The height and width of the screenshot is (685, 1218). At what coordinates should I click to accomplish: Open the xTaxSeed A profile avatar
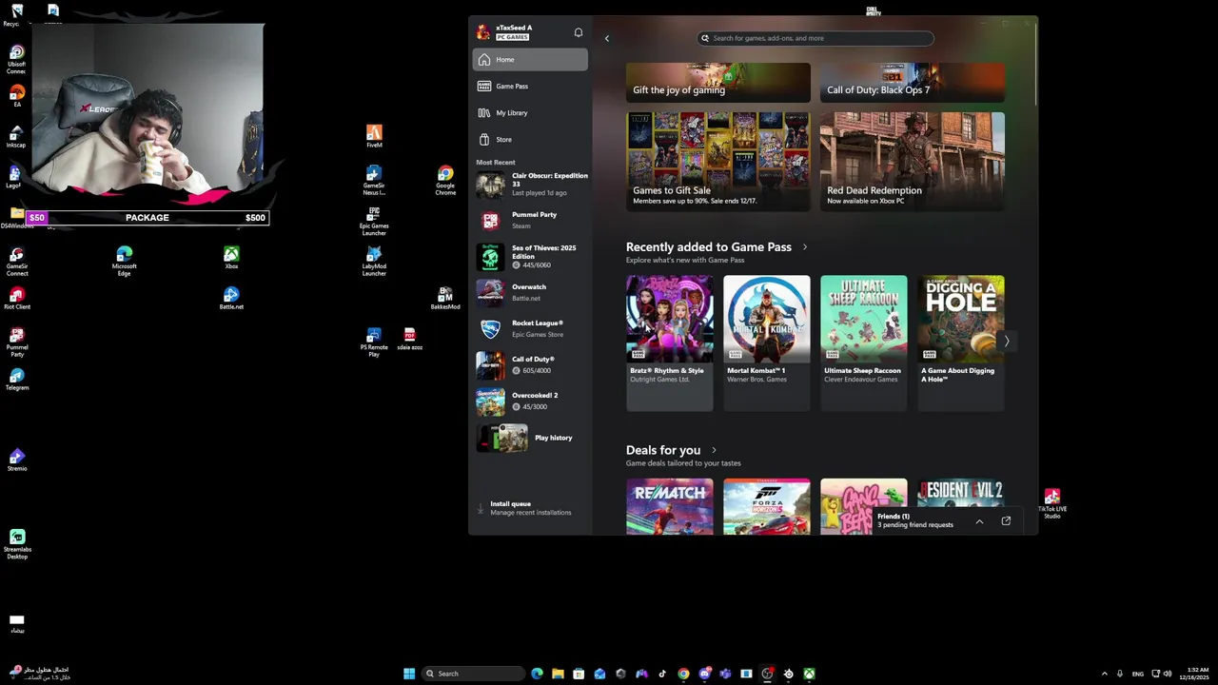tap(483, 32)
